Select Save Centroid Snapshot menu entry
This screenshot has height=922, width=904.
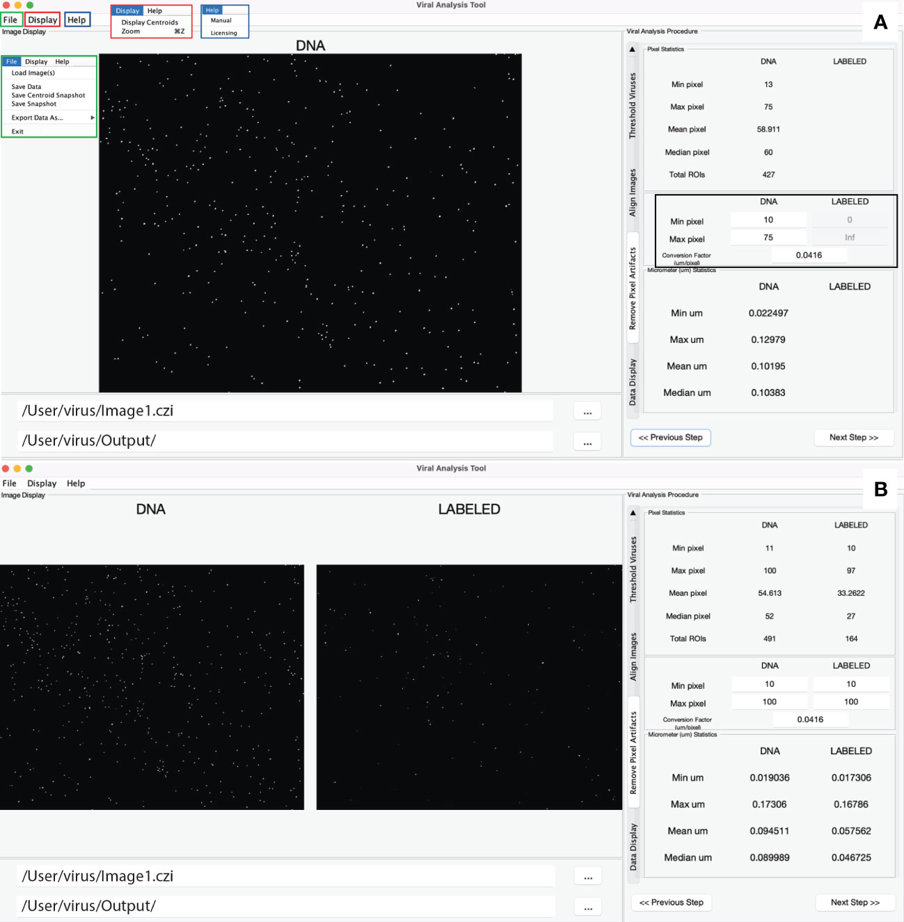tap(48, 95)
